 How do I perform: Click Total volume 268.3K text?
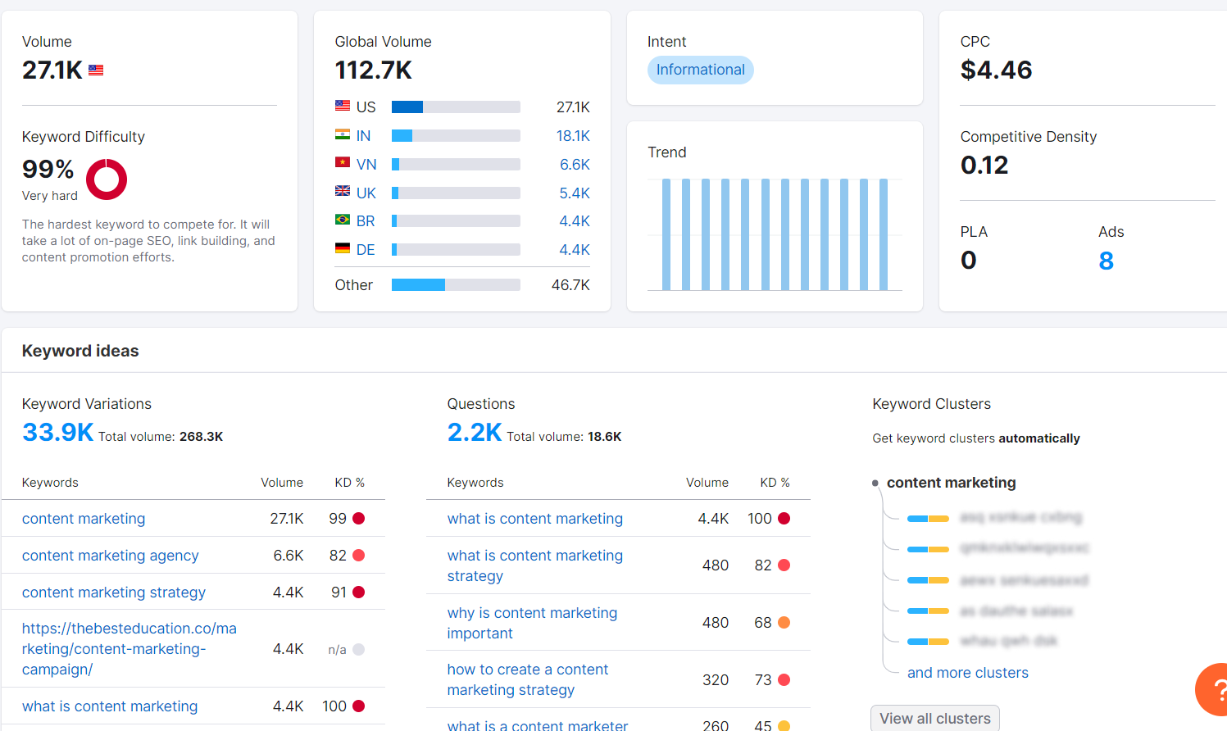161,437
